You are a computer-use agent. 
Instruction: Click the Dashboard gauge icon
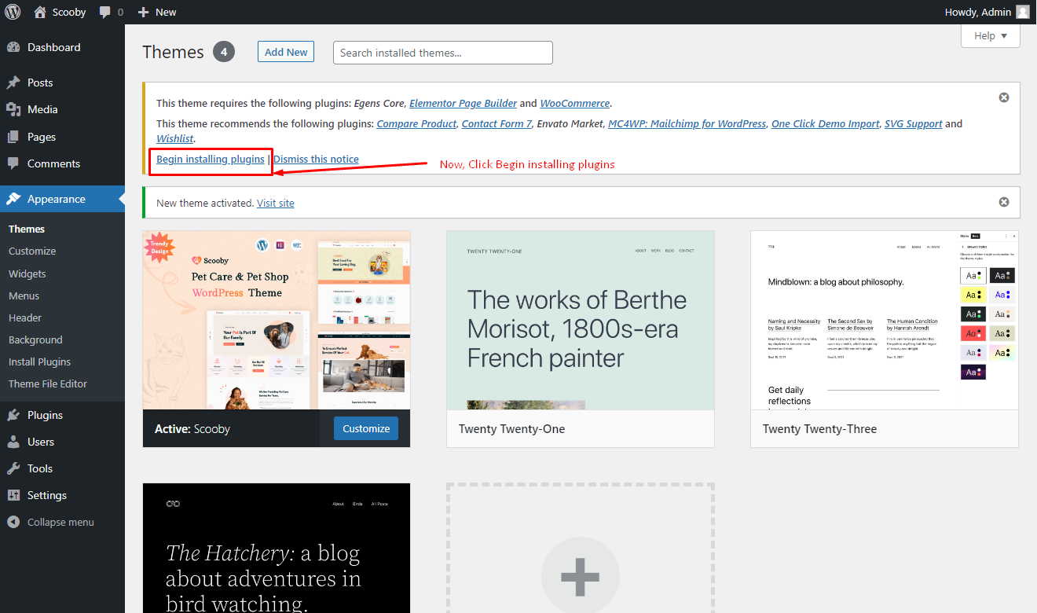(13, 47)
